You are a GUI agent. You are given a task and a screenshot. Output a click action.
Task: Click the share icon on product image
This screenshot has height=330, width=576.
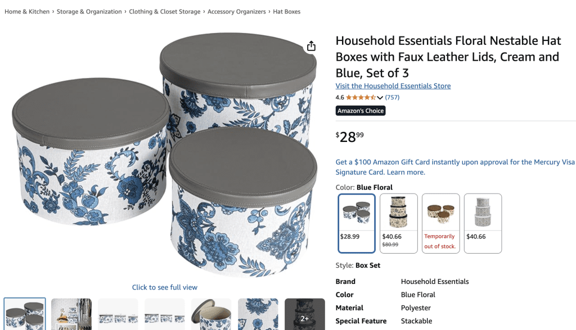pyautogui.click(x=311, y=46)
